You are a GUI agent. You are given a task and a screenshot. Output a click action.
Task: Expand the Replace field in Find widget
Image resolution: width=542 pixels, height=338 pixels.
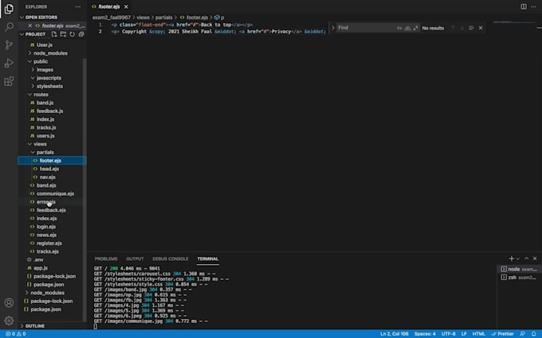(333, 28)
